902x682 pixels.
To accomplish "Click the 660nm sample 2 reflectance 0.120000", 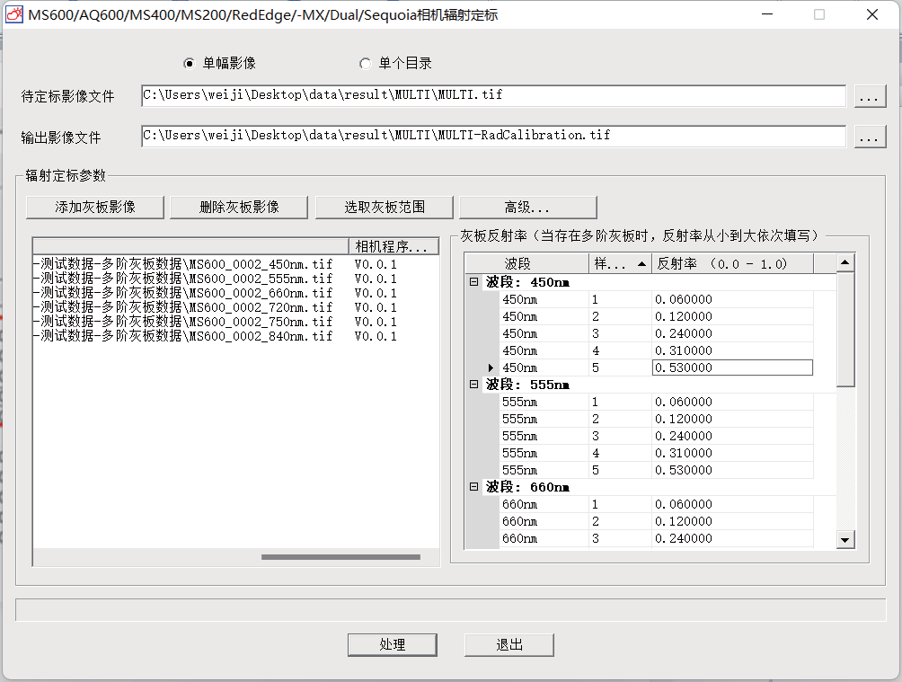I will tap(732, 521).
